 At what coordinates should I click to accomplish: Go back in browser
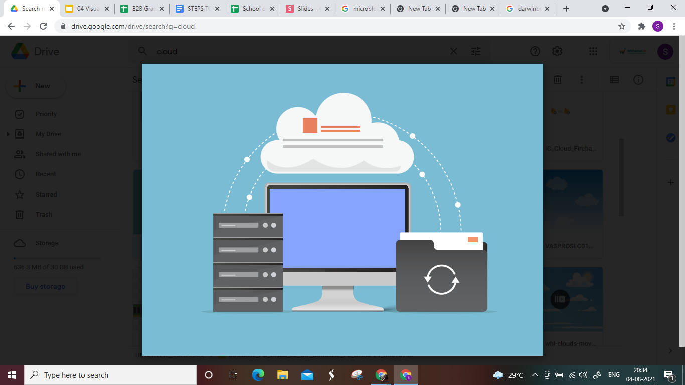[x=11, y=26]
